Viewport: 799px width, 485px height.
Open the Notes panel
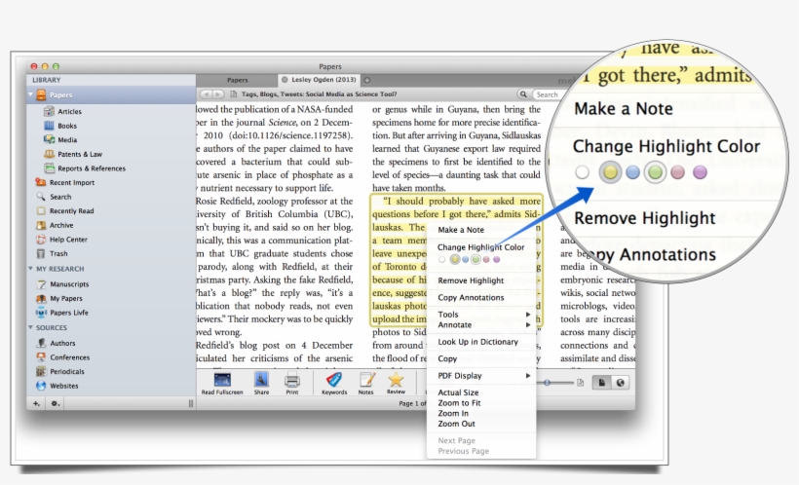tap(365, 383)
